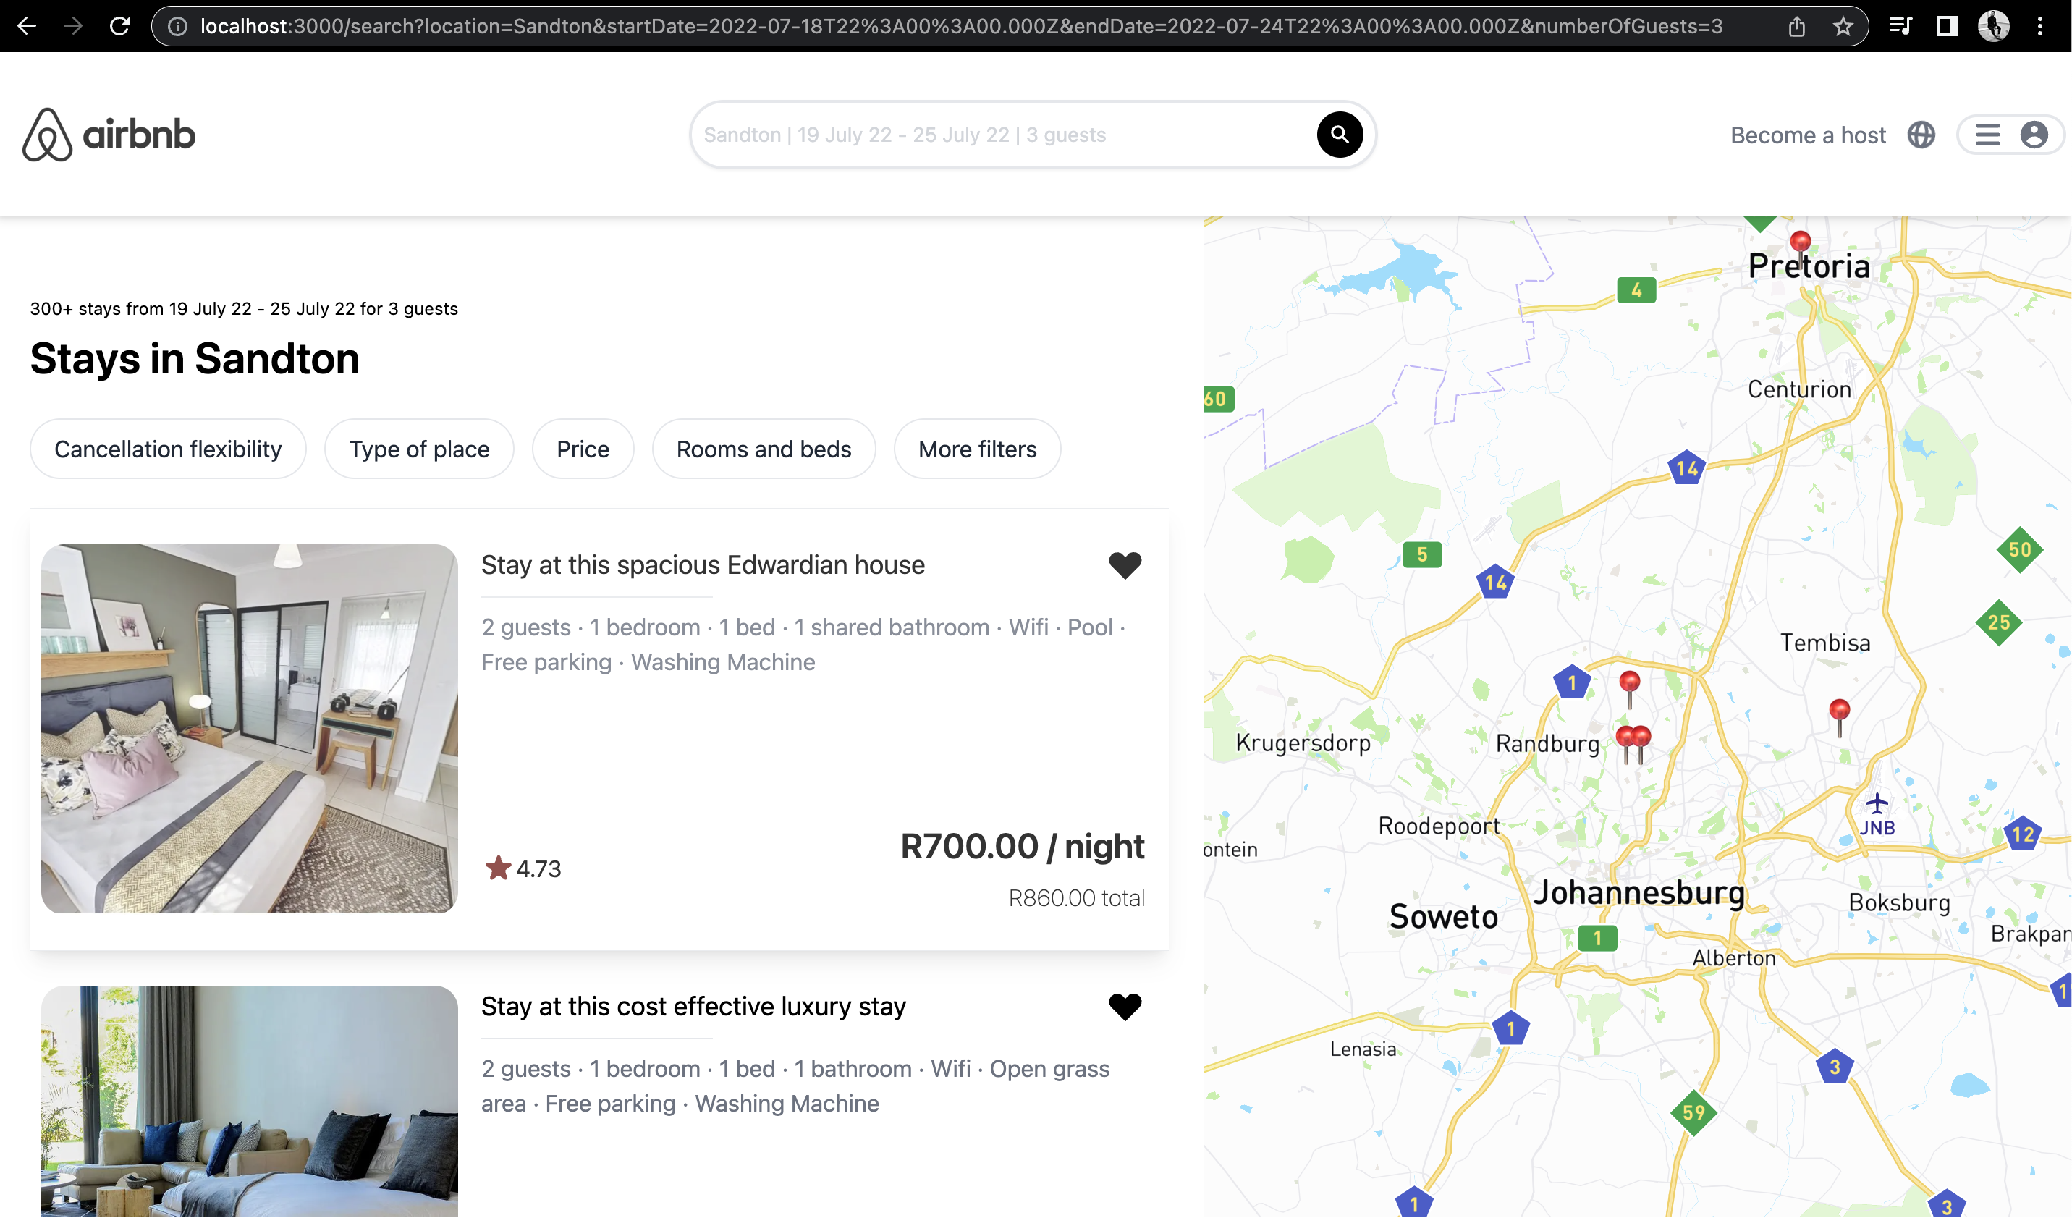This screenshot has width=2072, height=1218.
Task: Open the Stay at this spacious Edwardian house listing
Action: coord(702,565)
